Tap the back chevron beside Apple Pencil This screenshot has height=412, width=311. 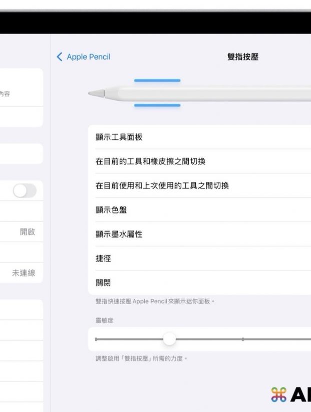pyautogui.click(x=60, y=57)
